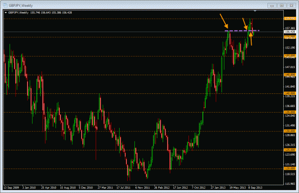The height and width of the screenshot is (193, 299).
Task: Click the 27 Mar 2011 date label
Action: [105, 188]
